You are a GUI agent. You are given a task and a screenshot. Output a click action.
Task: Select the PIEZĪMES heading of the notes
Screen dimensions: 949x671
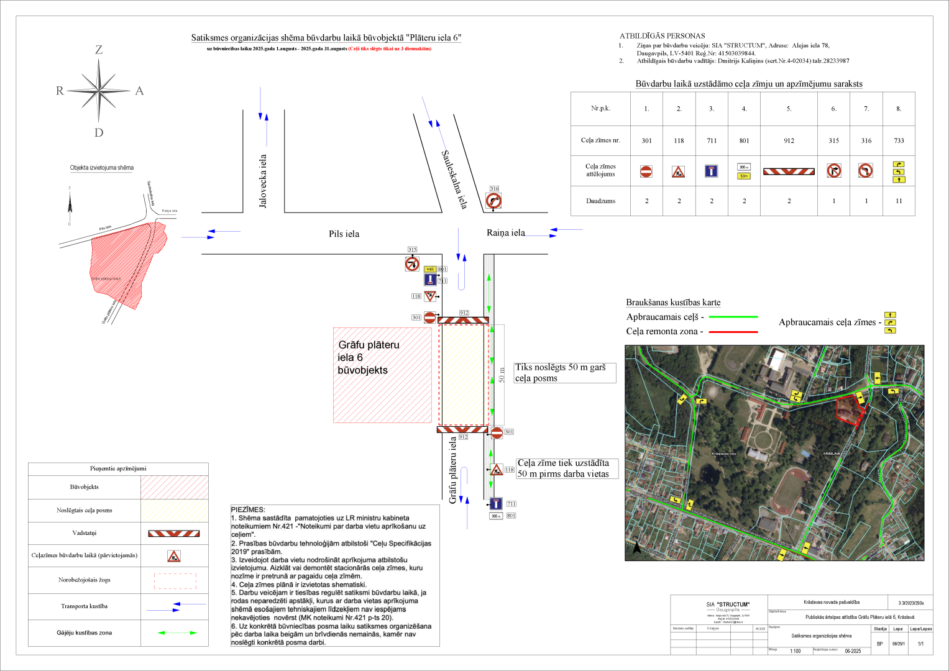point(248,509)
